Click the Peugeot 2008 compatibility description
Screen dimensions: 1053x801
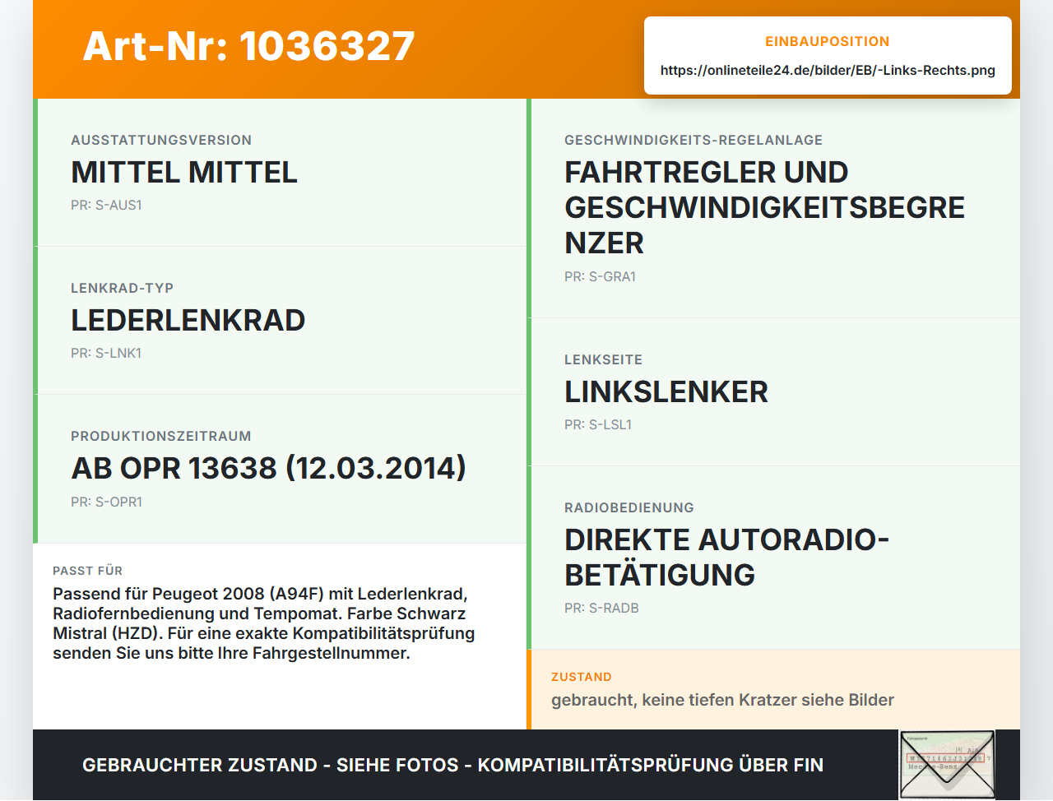point(264,623)
